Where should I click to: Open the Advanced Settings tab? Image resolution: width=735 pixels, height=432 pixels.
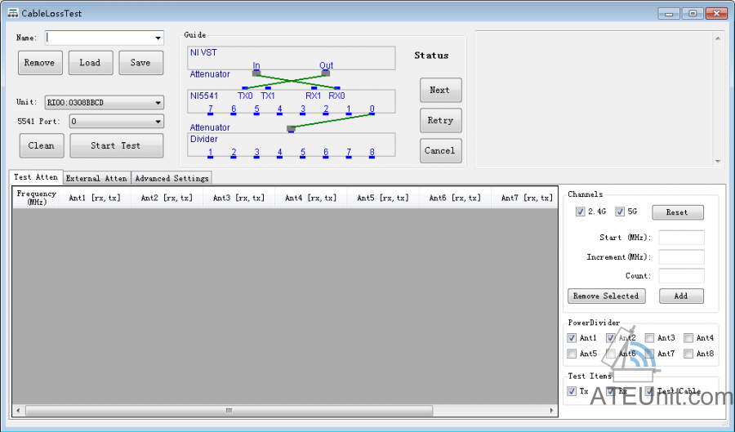pyautogui.click(x=171, y=178)
